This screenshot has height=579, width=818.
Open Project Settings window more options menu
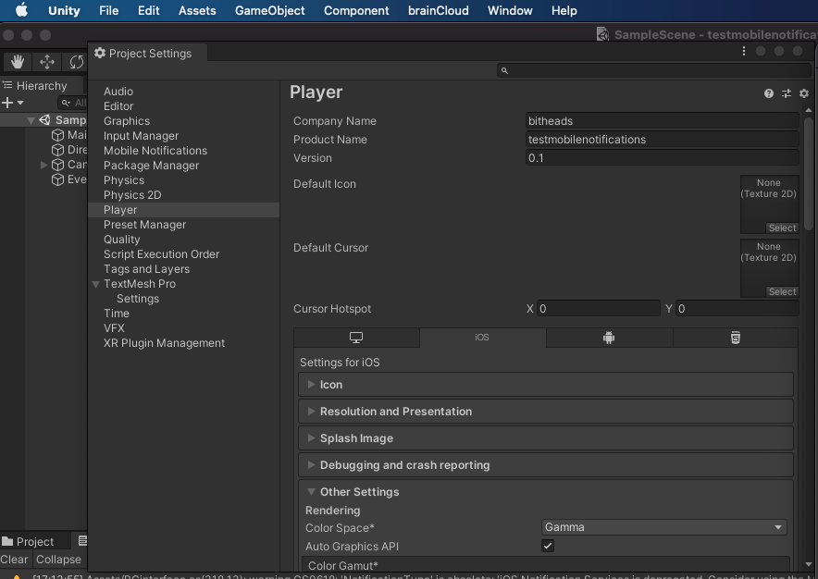(744, 51)
